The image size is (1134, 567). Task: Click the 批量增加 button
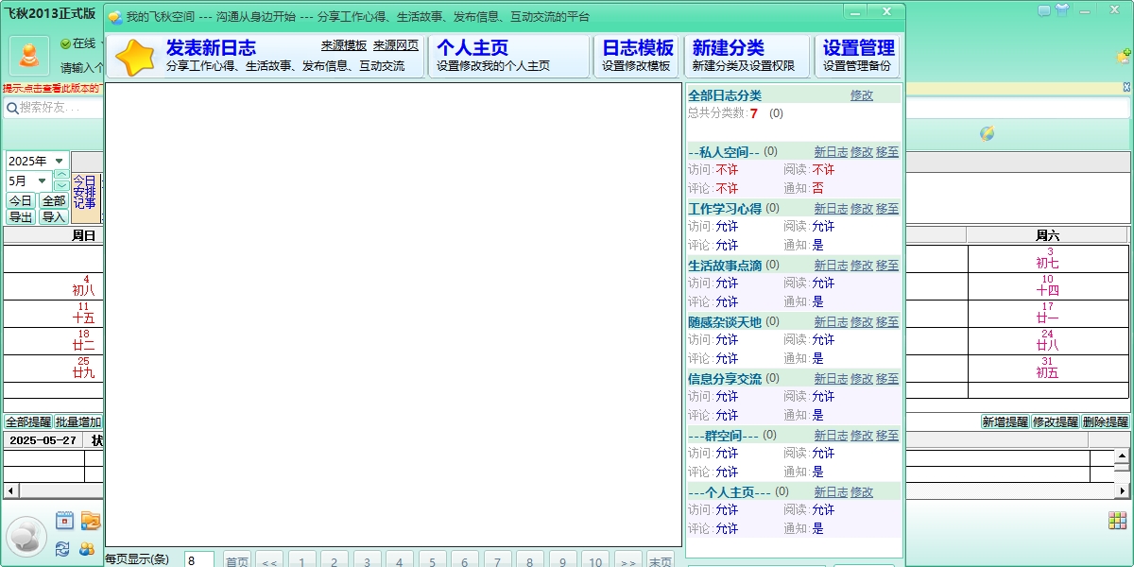(78, 421)
